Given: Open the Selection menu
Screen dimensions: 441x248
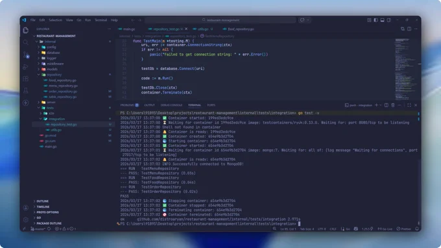Looking at the screenshot, I should click(x=55, y=20).
